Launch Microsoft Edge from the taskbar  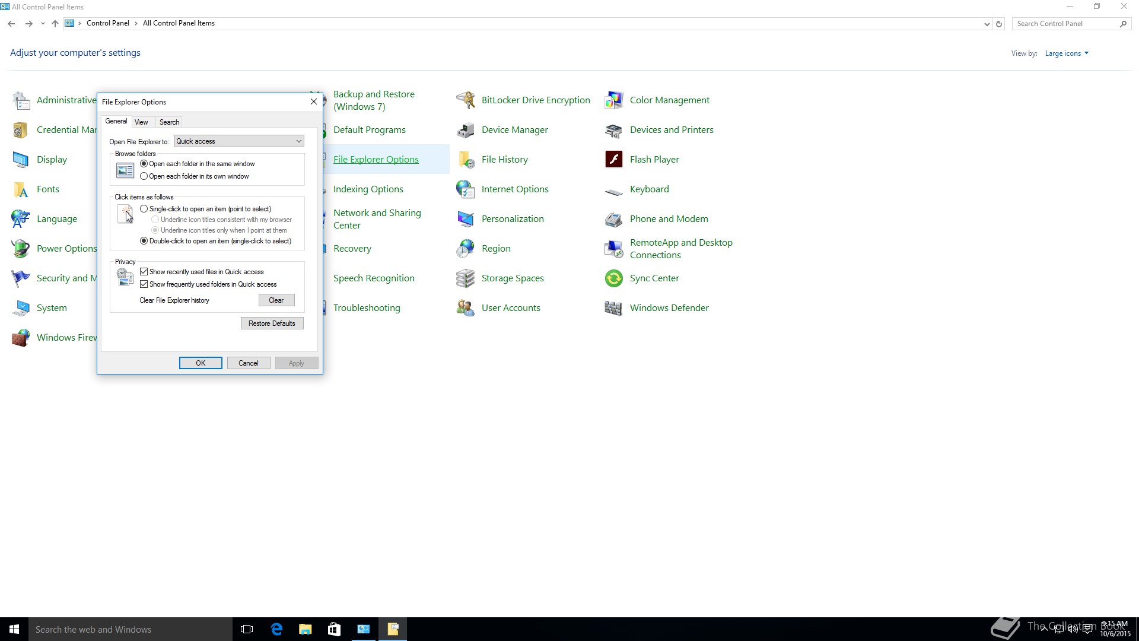(276, 629)
